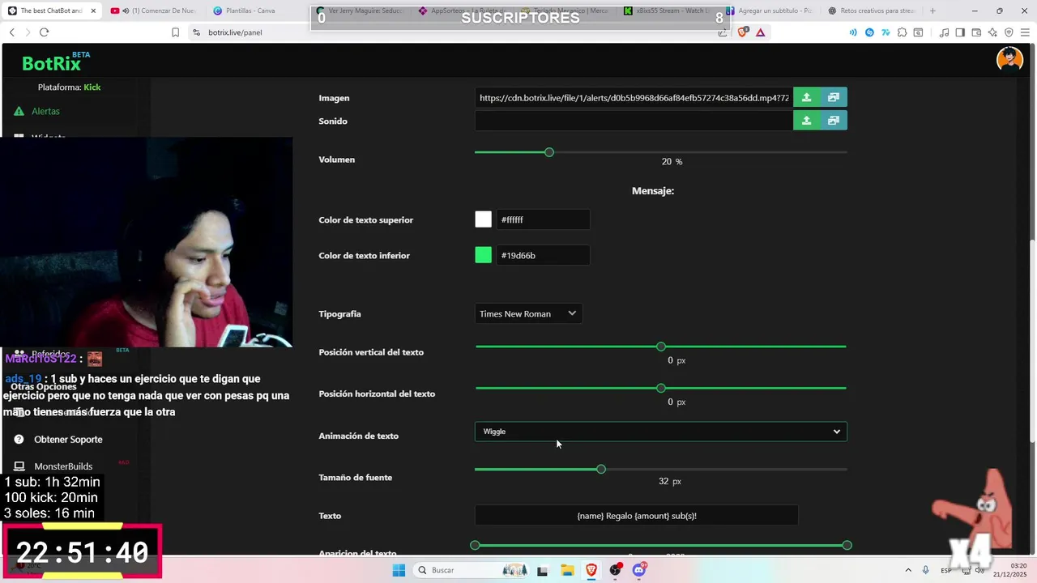Screen dimensions: 1037x583
Task: Open media gallery for the Imagen field
Action: coord(834,97)
